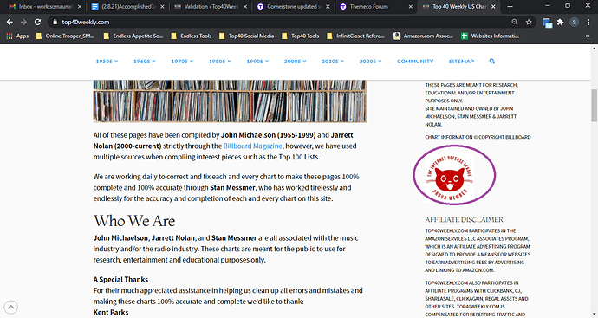Open the Sitemap nav item
Image resolution: width=598 pixels, height=318 pixels.
461,61
